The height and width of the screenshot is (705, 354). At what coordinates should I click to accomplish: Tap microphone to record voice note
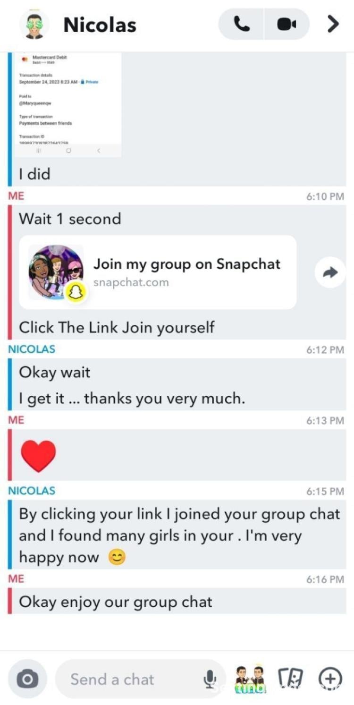(210, 679)
